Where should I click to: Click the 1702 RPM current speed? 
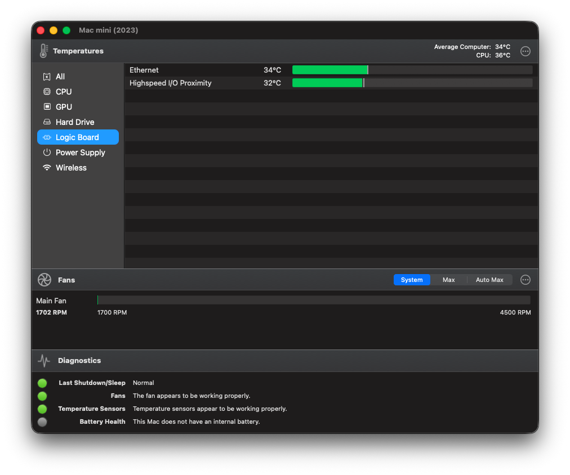coord(51,313)
